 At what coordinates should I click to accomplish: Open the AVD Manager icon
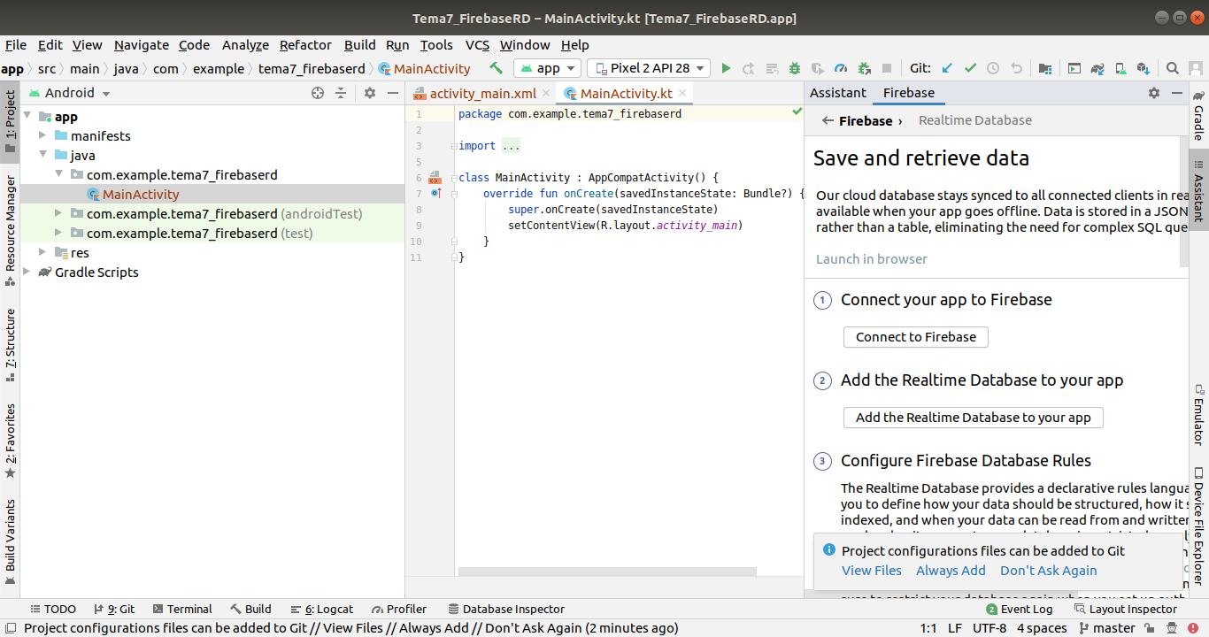[x=1120, y=68]
